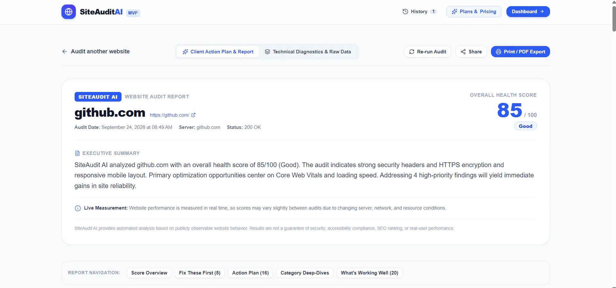Viewport: 616px width, 288px height.
Task: Click the refresh icon on Re-run Audit
Action: 412,52
